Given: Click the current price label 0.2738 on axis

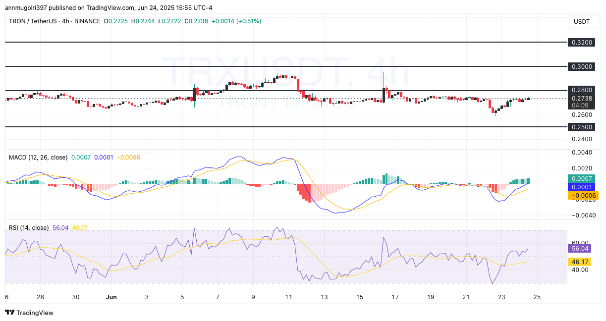Looking at the screenshot, I should tap(583, 98).
